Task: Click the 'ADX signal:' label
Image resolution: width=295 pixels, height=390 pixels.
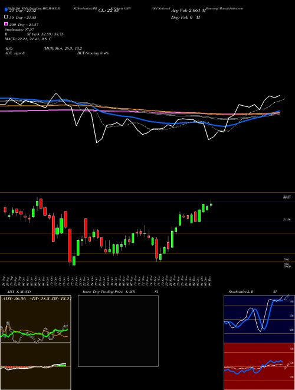Action: pyautogui.click(x=15, y=53)
